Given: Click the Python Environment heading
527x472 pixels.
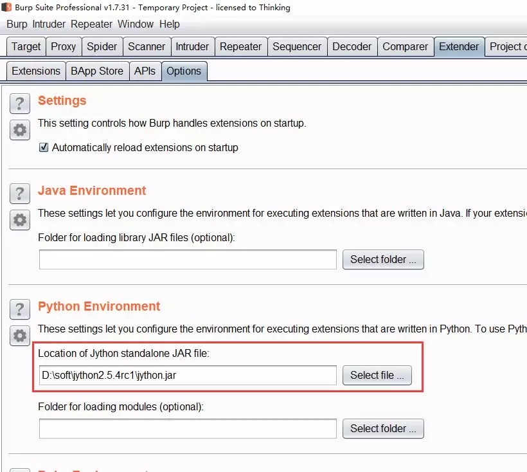Looking at the screenshot, I should point(99,306).
